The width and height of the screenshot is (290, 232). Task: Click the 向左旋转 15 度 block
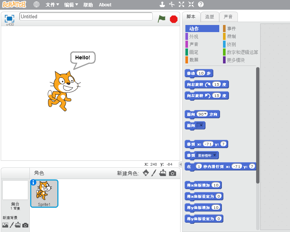[207, 96]
